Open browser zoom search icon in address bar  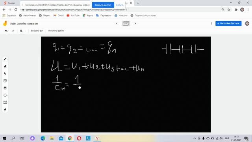(x=223, y=9)
